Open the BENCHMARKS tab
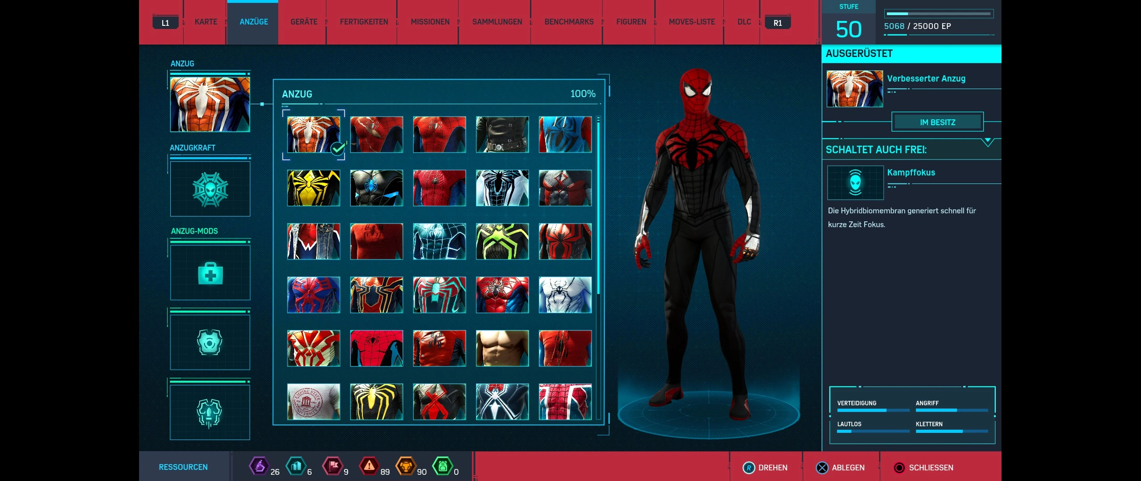1141x481 pixels. [x=569, y=22]
